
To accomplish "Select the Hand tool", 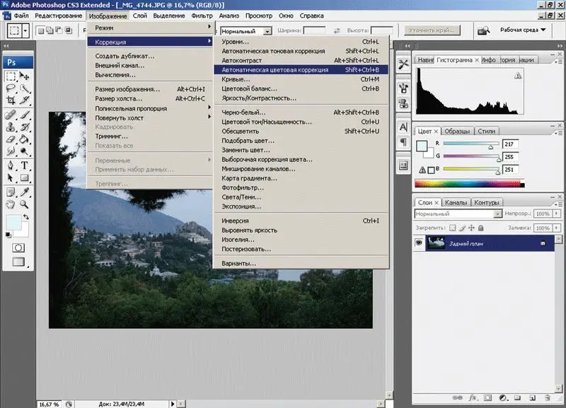I will pos(11,204).
